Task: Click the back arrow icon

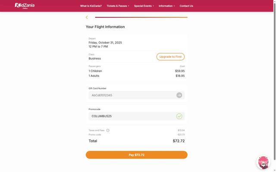Action: tap(87, 17)
